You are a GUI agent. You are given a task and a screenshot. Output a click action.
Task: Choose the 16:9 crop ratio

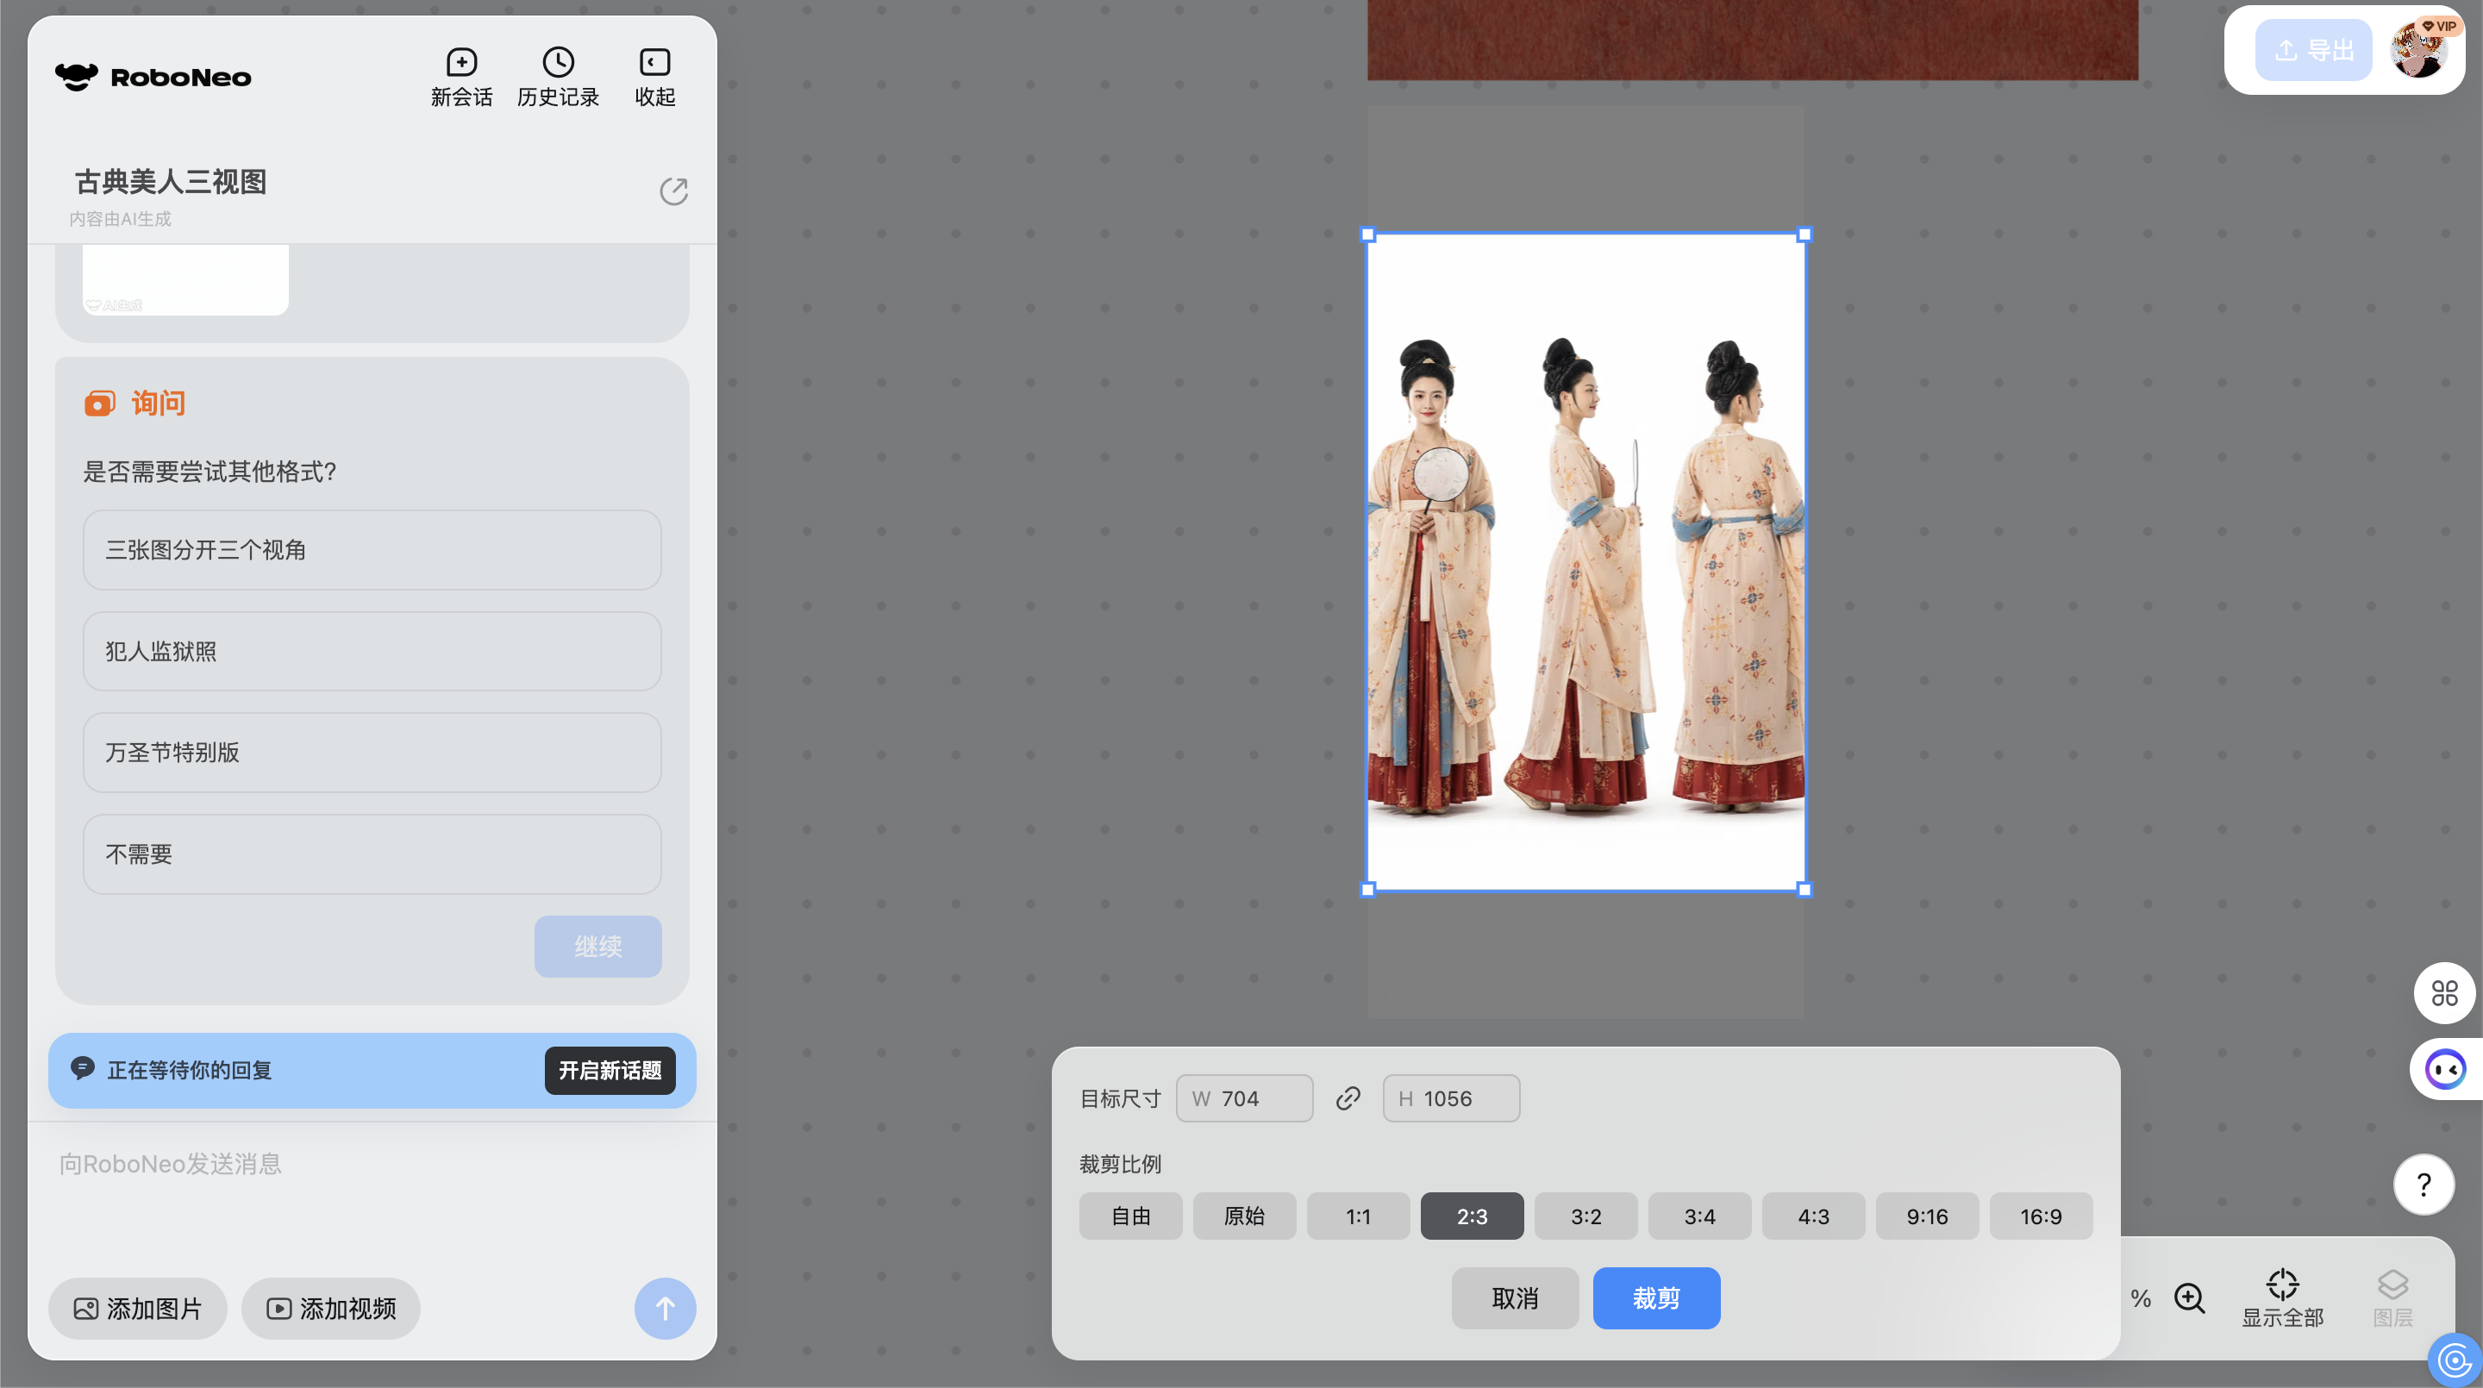pyautogui.click(x=2040, y=1216)
